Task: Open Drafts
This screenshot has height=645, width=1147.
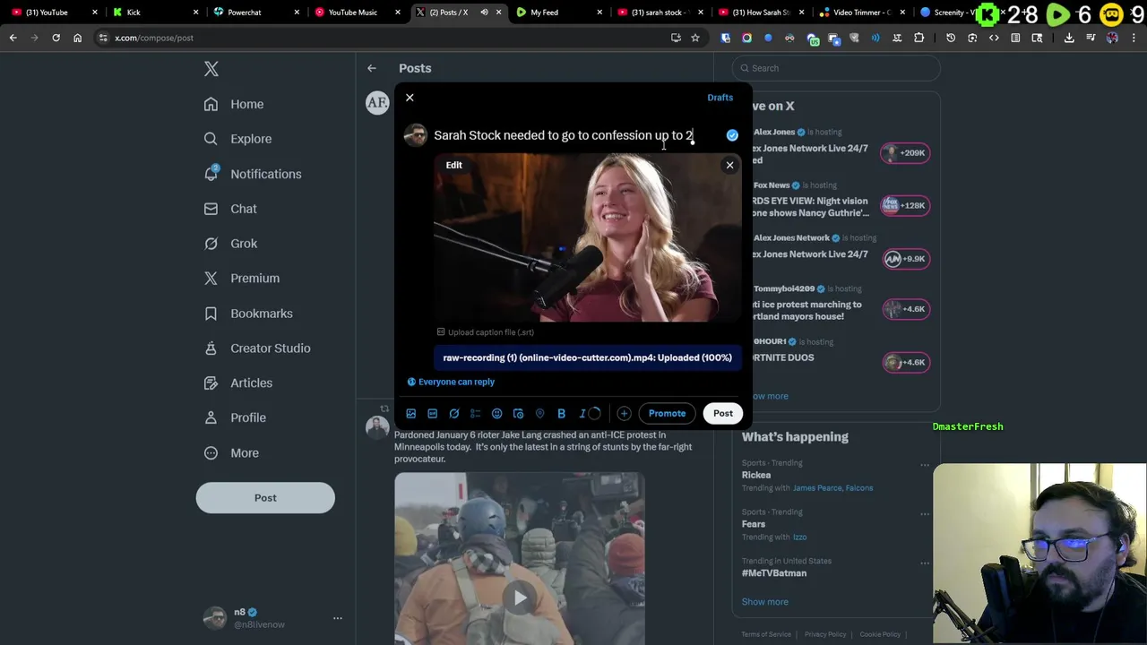Action: (x=720, y=98)
